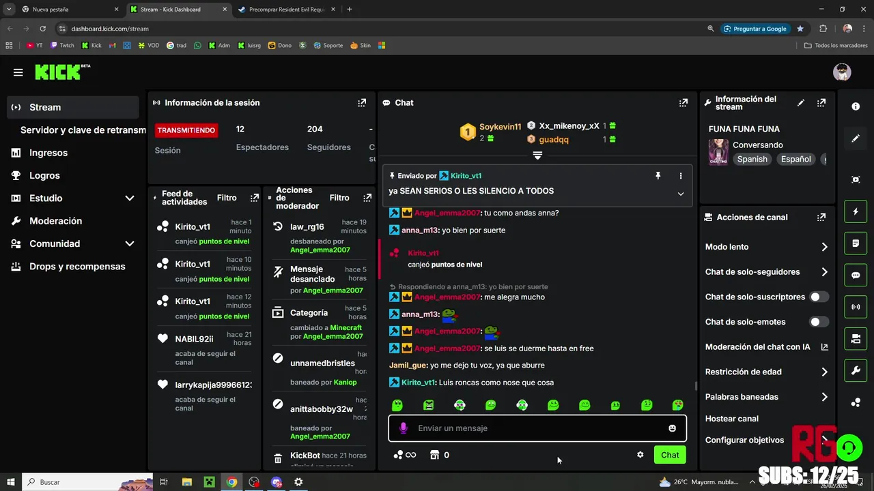Click the Enviar un mensaje input field
The image size is (874, 491).
coord(537,428)
